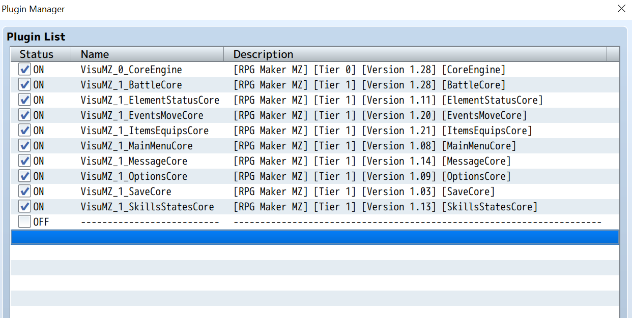Screen dimensions: 632x318
Task: Click description with Version 1.14 [MessageCore]
Action: (x=372, y=161)
